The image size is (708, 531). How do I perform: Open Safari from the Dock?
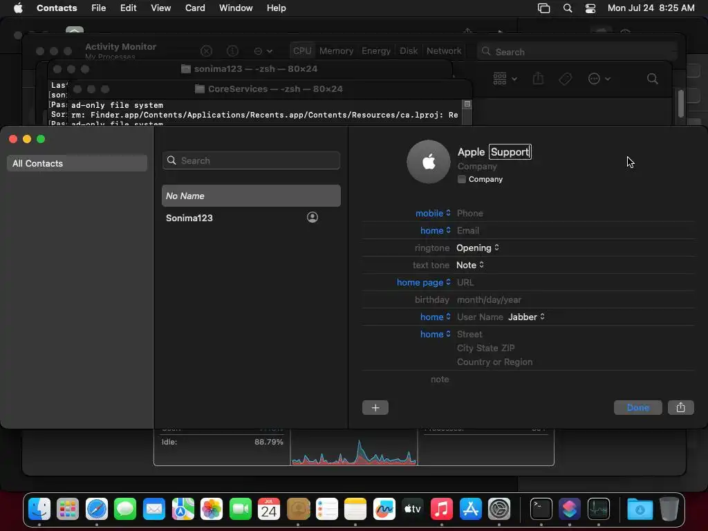click(97, 510)
